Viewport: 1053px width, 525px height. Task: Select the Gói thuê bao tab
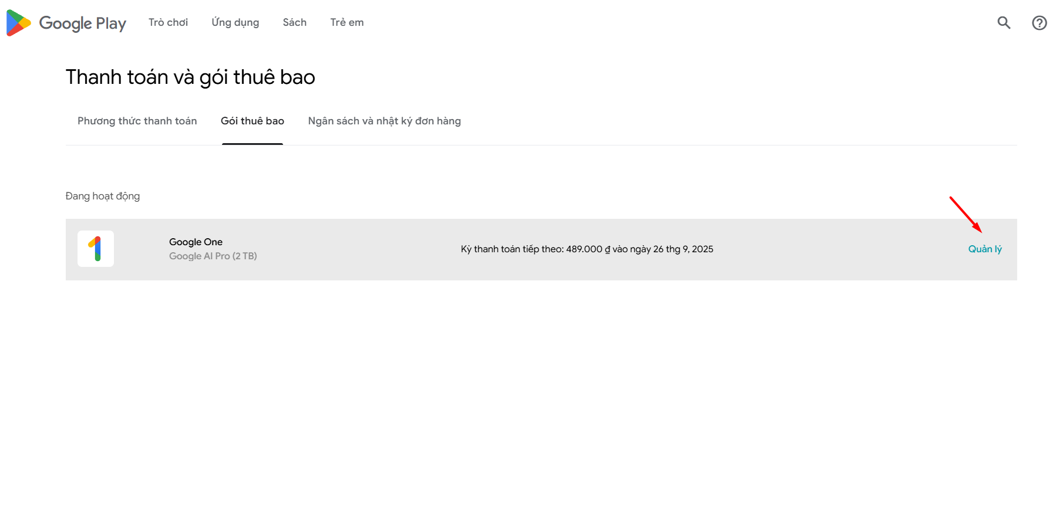[x=253, y=121]
